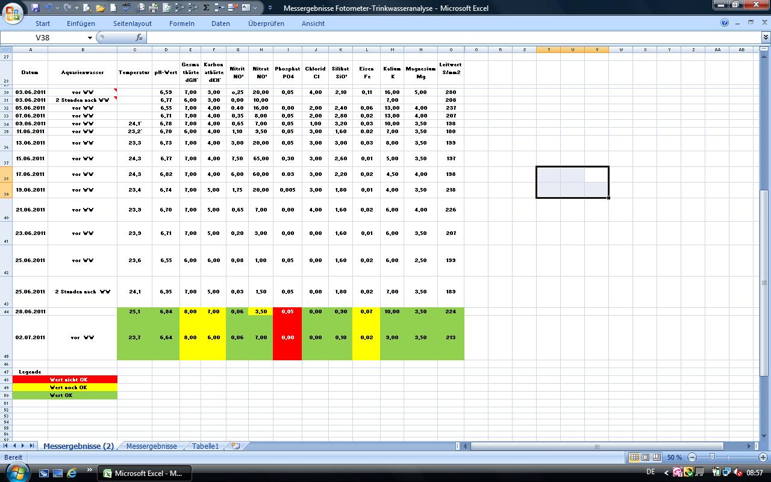Switch to Page Layout view
This screenshot has width=771, height=482.
[x=645, y=457]
